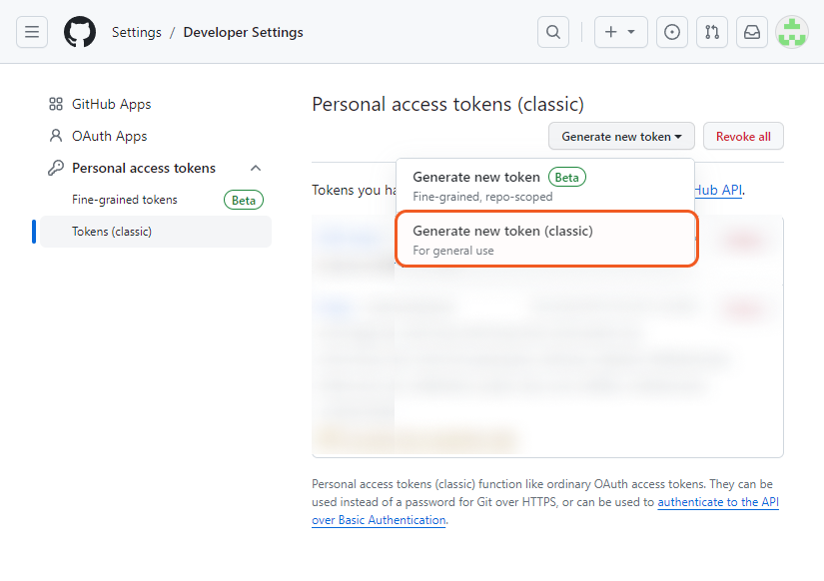
Task: Open the issues icon in header
Action: (x=672, y=32)
